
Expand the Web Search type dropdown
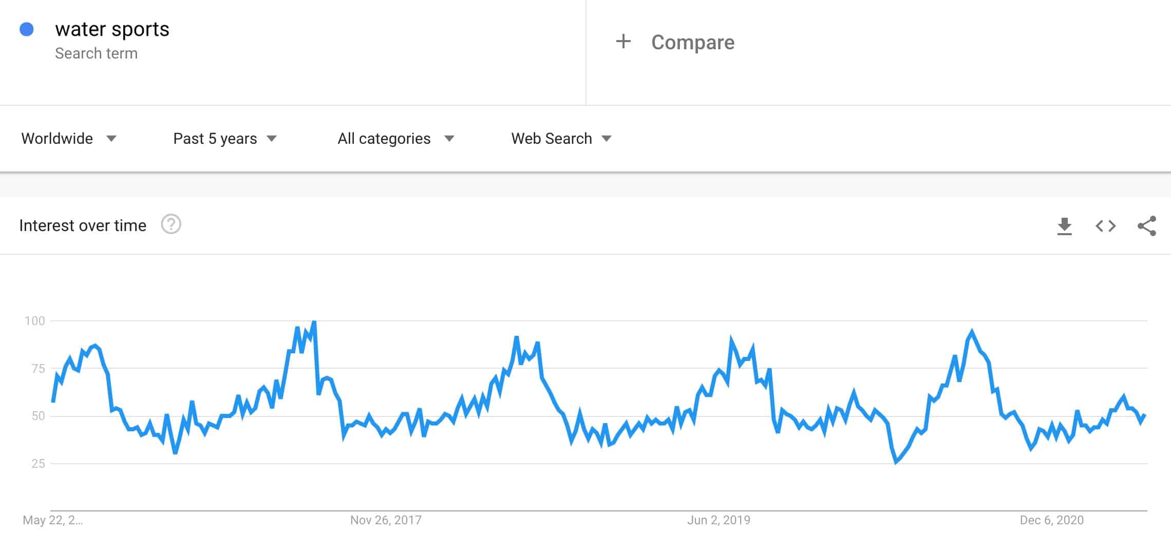pyautogui.click(x=561, y=139)
